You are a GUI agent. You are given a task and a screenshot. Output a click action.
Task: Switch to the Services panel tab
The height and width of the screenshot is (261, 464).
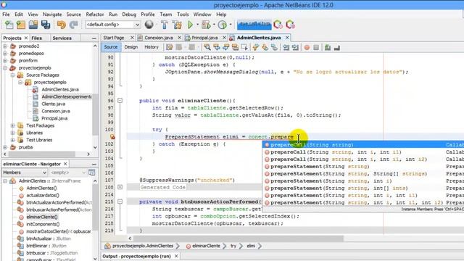pyautogui.click(x=62, y=38)
